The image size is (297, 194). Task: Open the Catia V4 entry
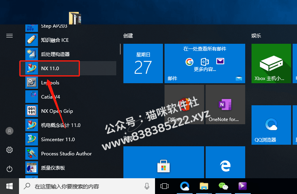pos(71,97)
